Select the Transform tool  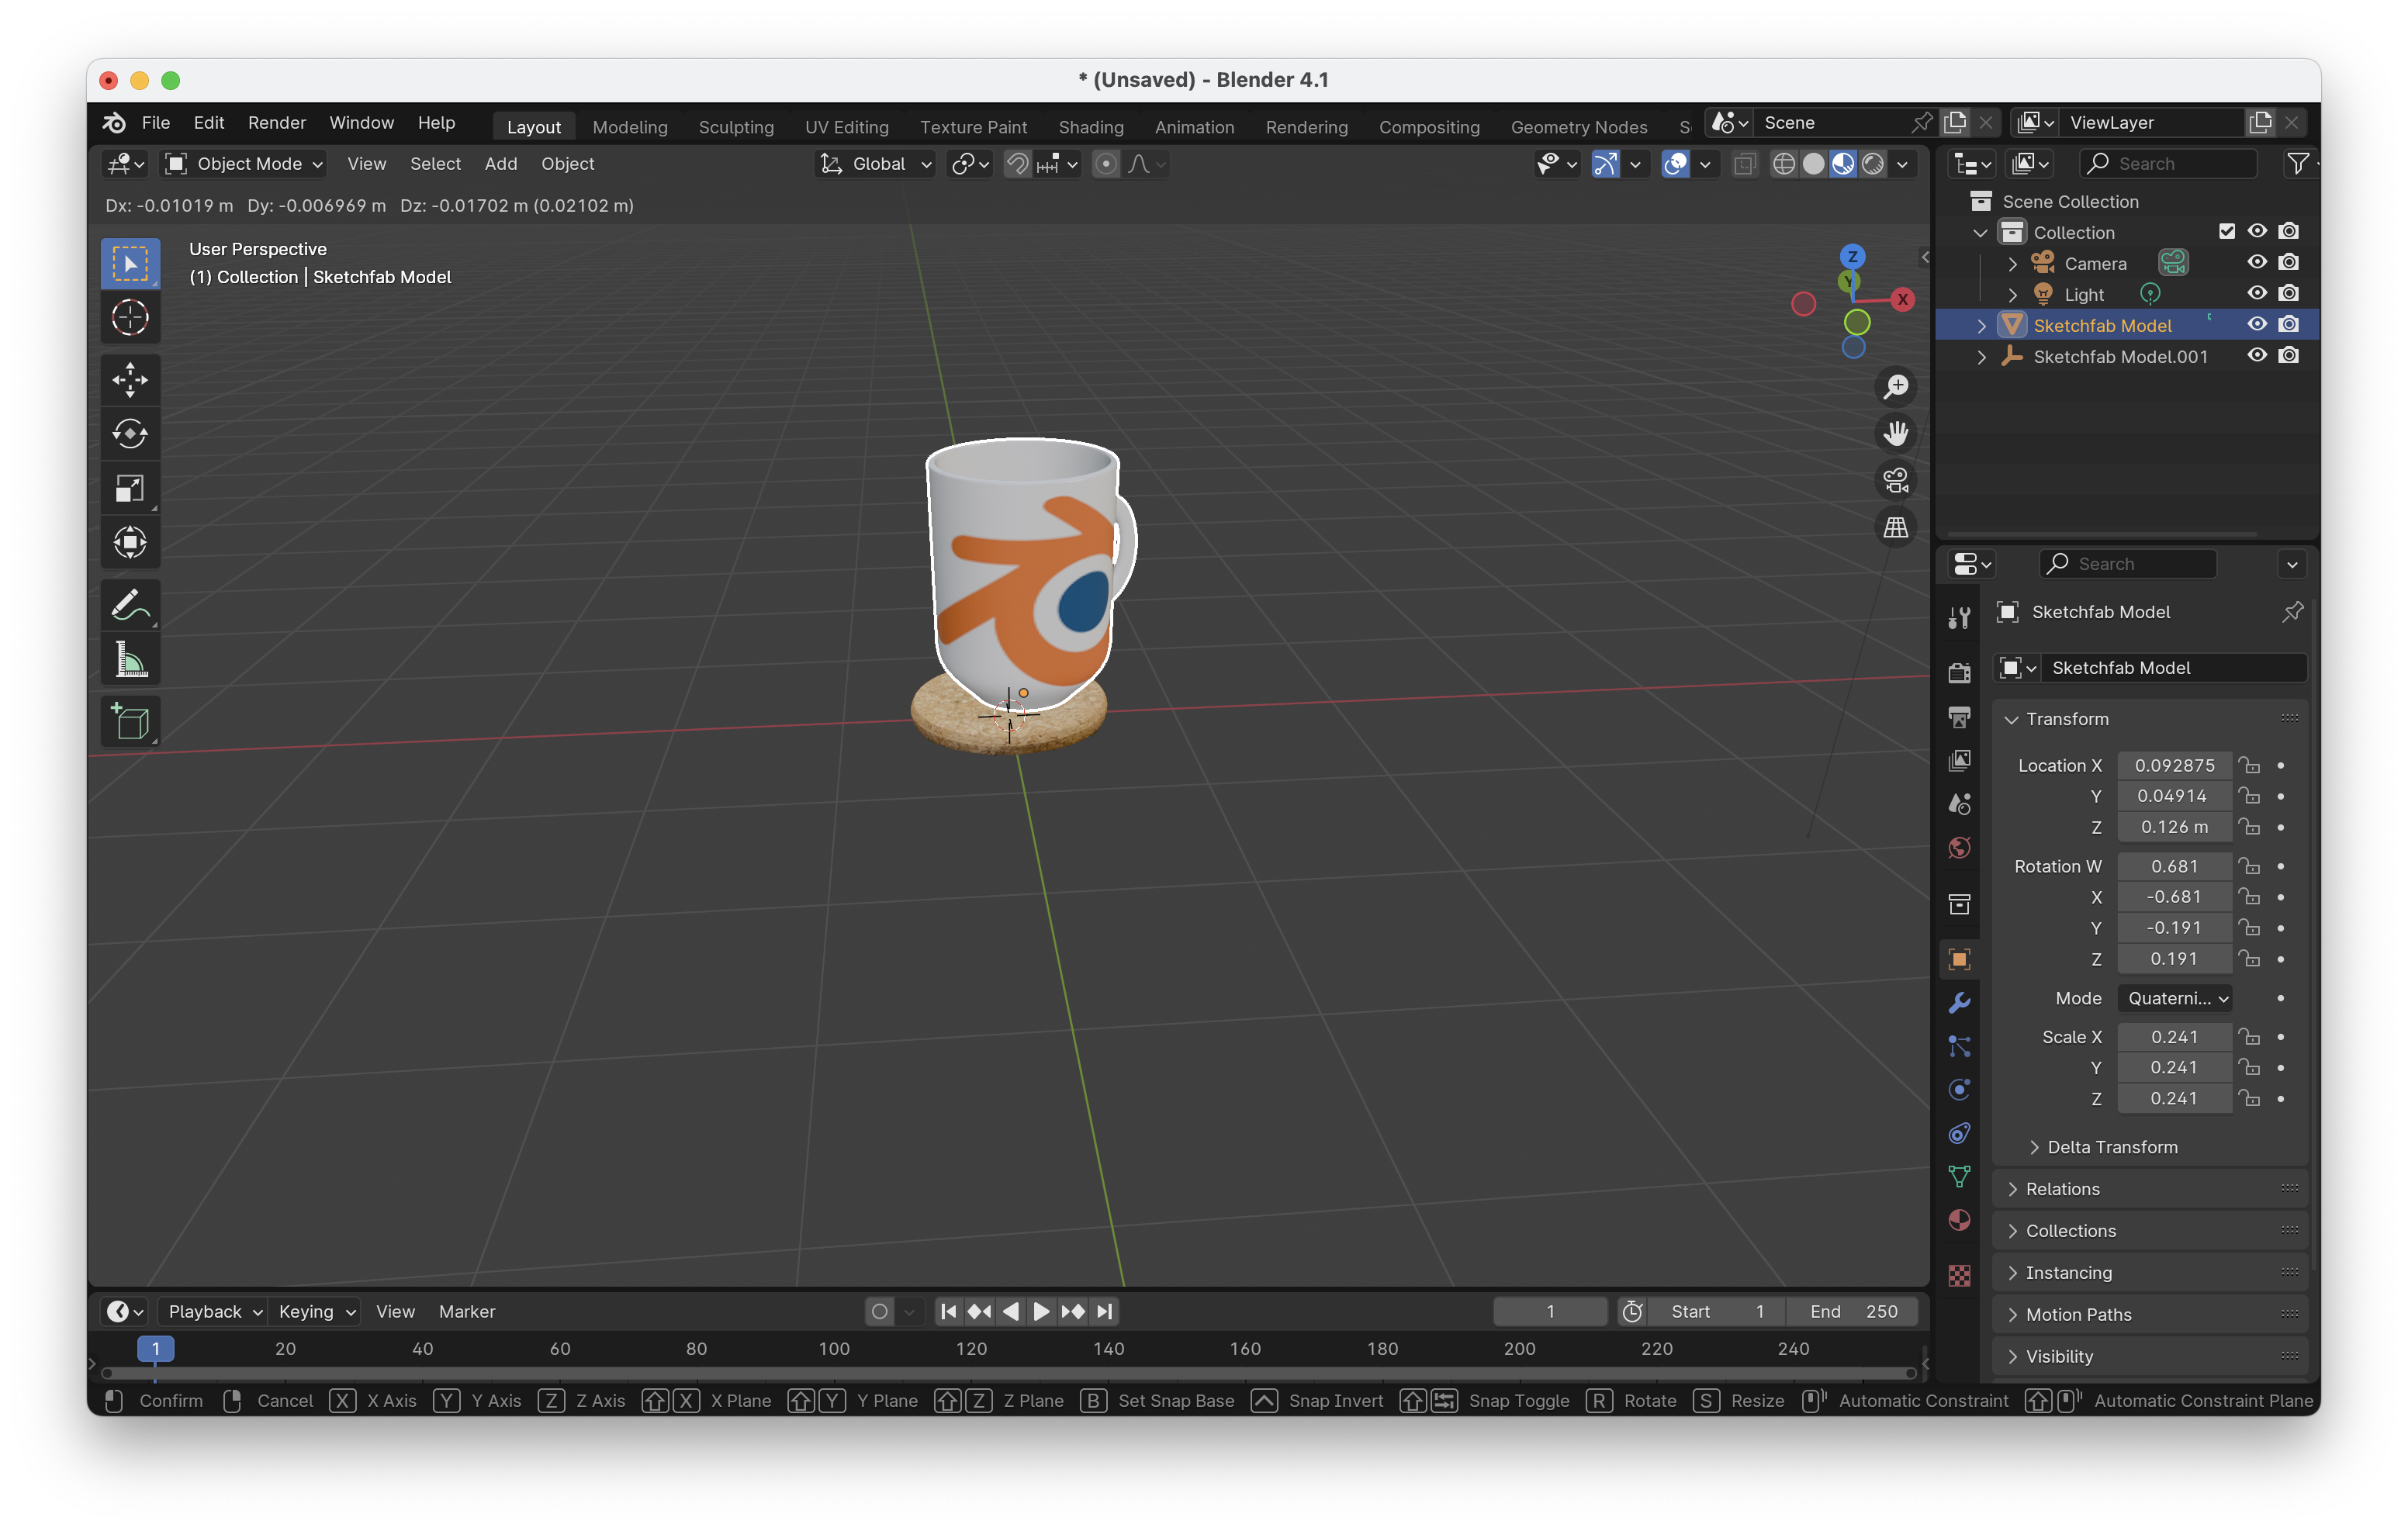tap(130, 543)
